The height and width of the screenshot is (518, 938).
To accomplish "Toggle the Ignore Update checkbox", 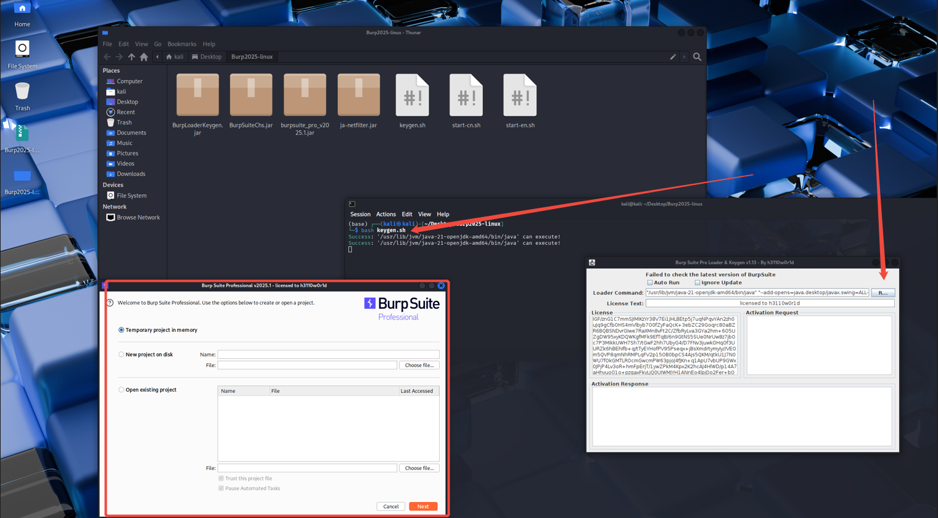I will point(697,282).
